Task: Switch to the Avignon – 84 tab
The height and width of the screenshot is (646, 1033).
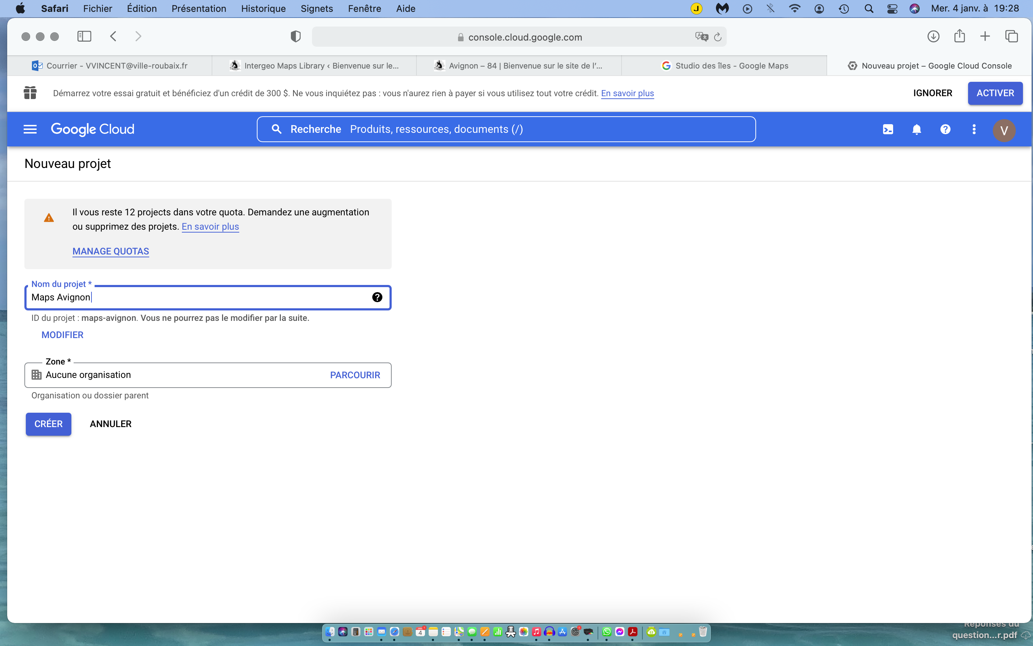Action: tap(519, 65)
